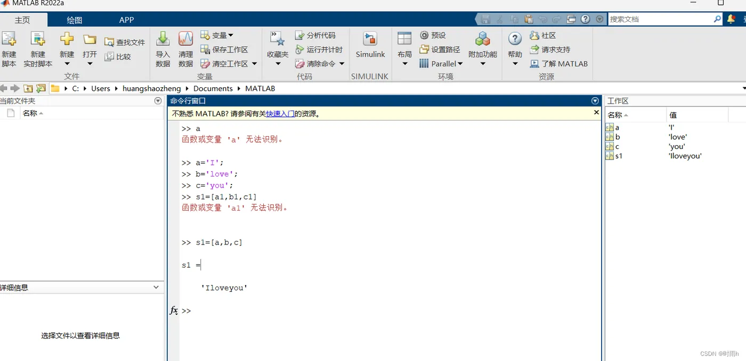Image resolution: width=746 pixels, height=361 pixels.
Task: Click the huangshaozheng path segment
Action: click(152, 88)
